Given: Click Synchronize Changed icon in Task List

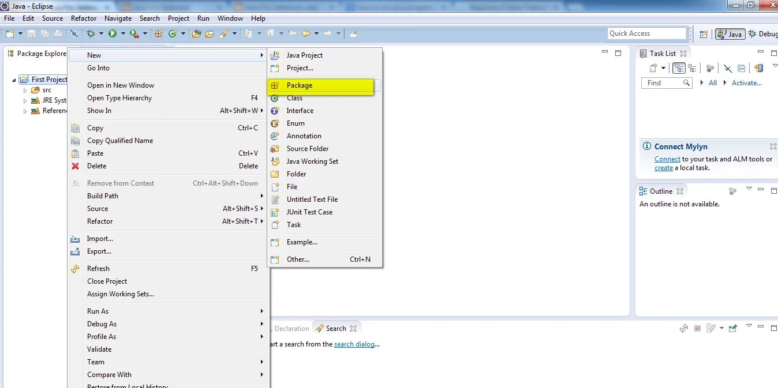Looking at the screenshot, I should 758,68.
